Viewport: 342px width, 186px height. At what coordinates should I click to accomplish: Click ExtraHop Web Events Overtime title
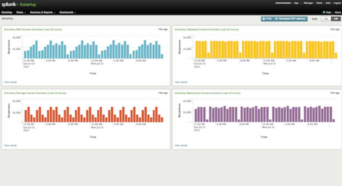33,29
